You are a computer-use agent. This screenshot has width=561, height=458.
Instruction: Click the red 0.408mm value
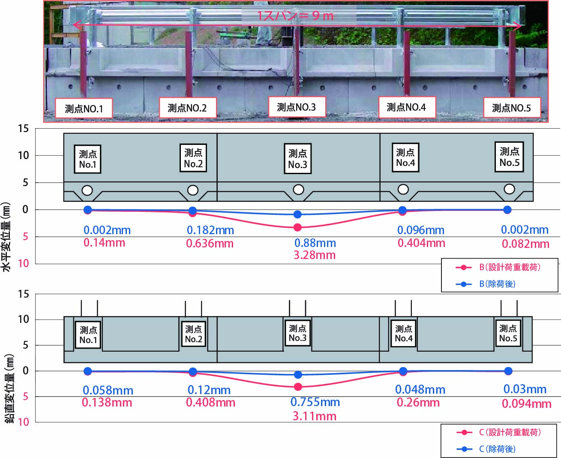(x=210, y=403)
